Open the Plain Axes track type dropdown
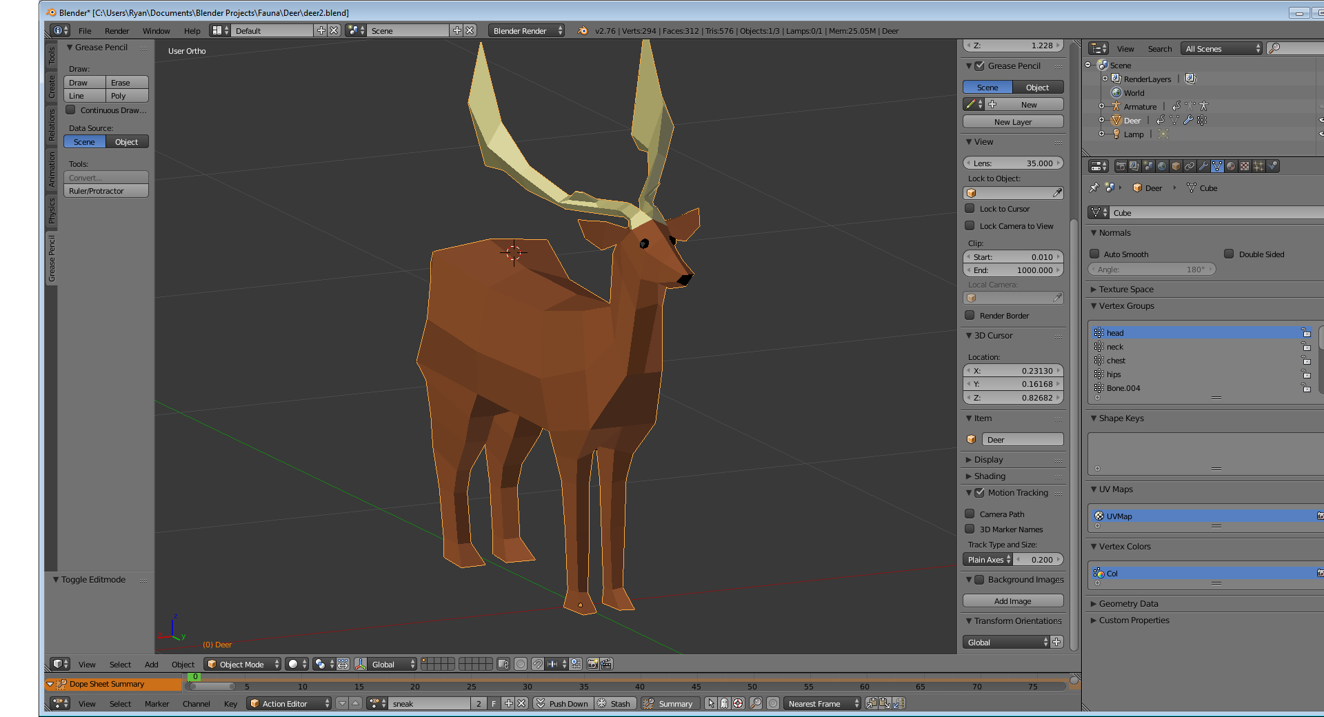Image resolution: width=1324 pixels, height=717 pixels. [987, 559]
